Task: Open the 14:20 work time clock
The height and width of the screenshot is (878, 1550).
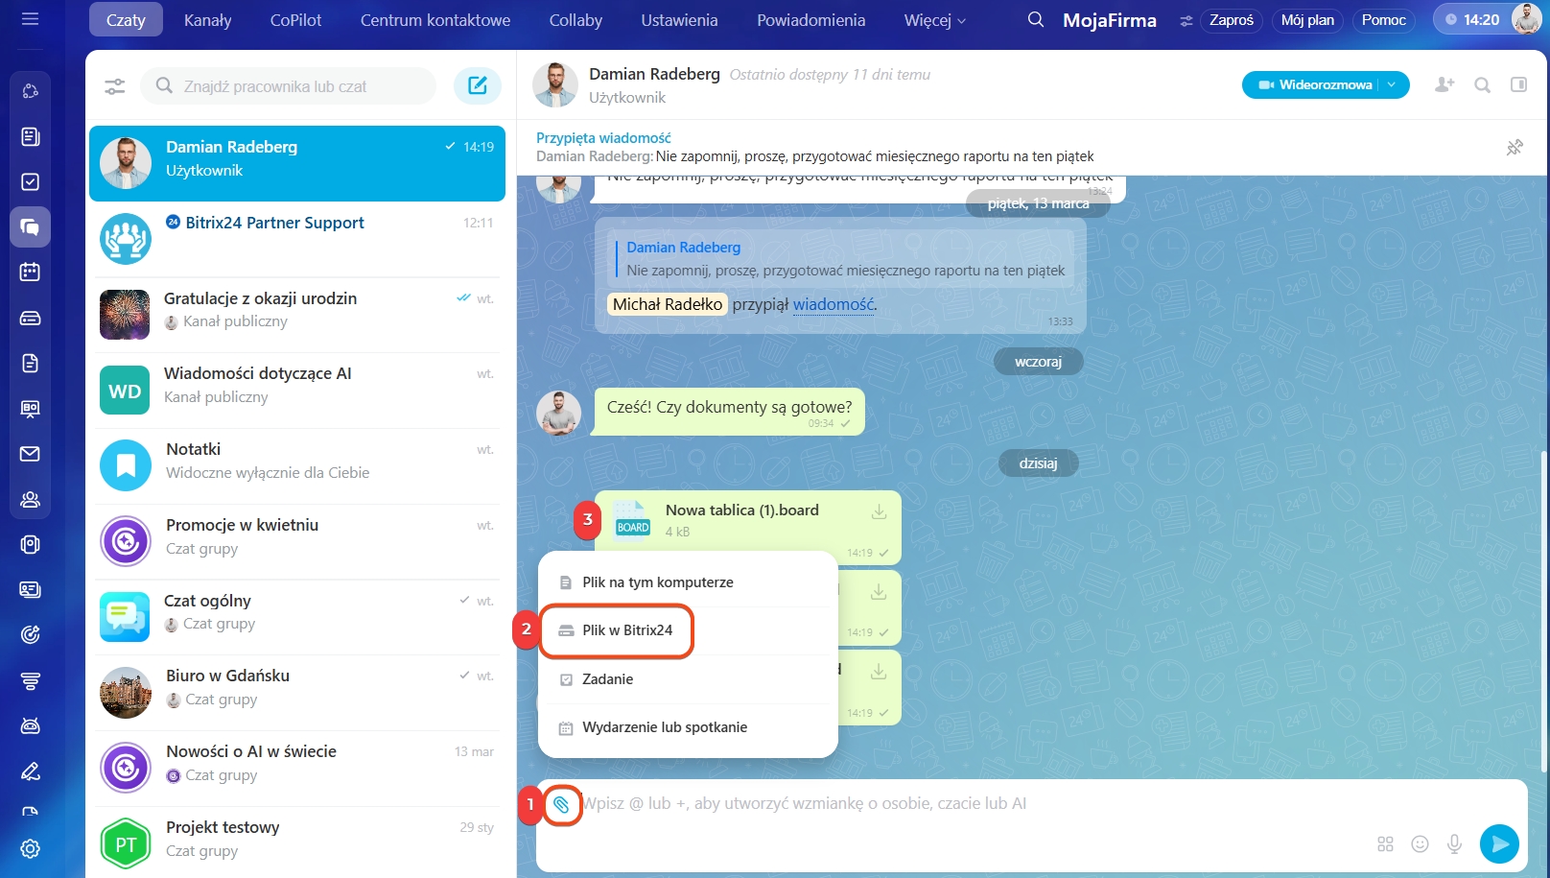Action: coord(1472,20)
